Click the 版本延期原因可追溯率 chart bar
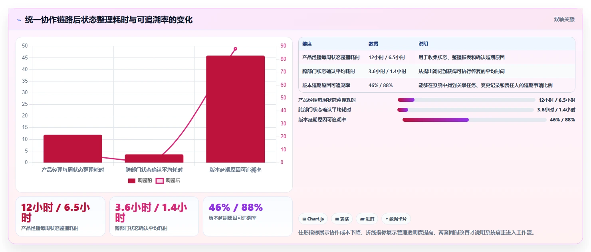 pos(236,109)
